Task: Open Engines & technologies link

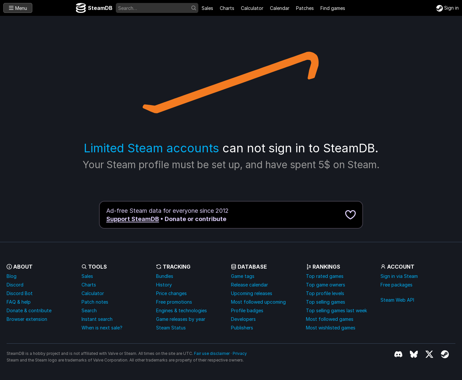Action: pyautogui.click(x=181, y=311)
